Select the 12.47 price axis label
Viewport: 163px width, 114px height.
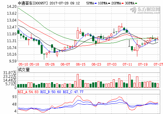click(x=12, y=27)
